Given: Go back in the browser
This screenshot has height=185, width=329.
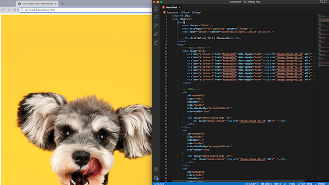Looking at the screenshot, I should point(3,10).
